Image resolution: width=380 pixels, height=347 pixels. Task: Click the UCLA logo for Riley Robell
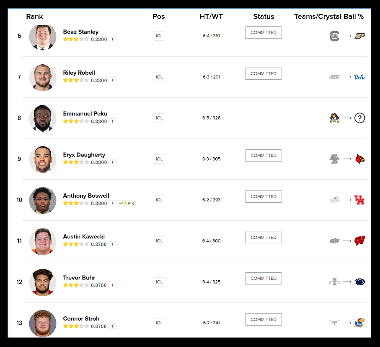(x=359, y=77)
